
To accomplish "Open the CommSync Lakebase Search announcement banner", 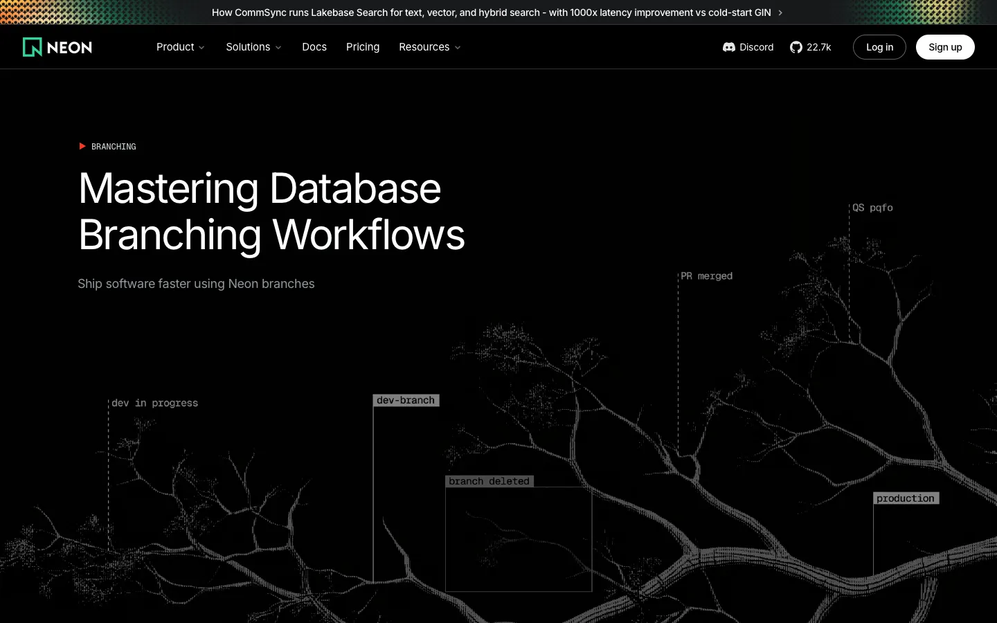I will (497, 12).
